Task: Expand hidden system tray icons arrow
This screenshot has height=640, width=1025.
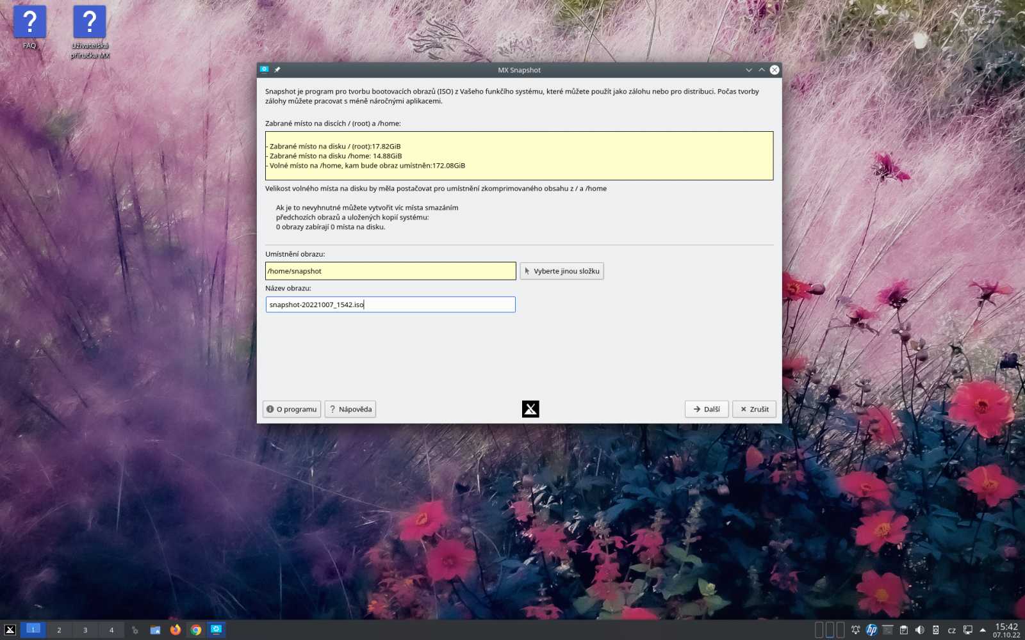Action: coord(983,630)
